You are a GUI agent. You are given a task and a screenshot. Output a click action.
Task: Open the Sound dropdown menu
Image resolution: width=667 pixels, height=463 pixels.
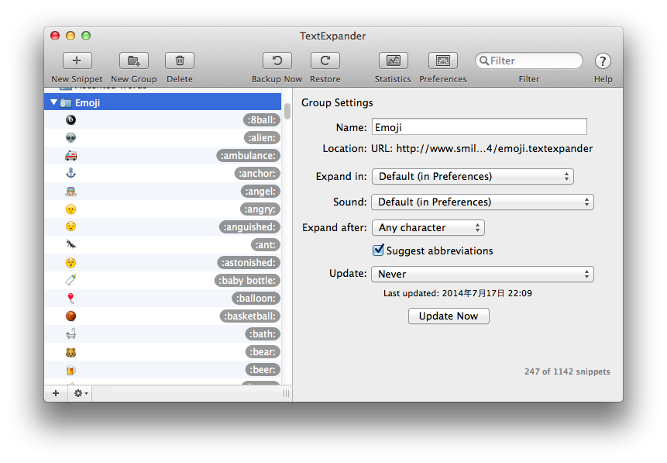[482, 202]
